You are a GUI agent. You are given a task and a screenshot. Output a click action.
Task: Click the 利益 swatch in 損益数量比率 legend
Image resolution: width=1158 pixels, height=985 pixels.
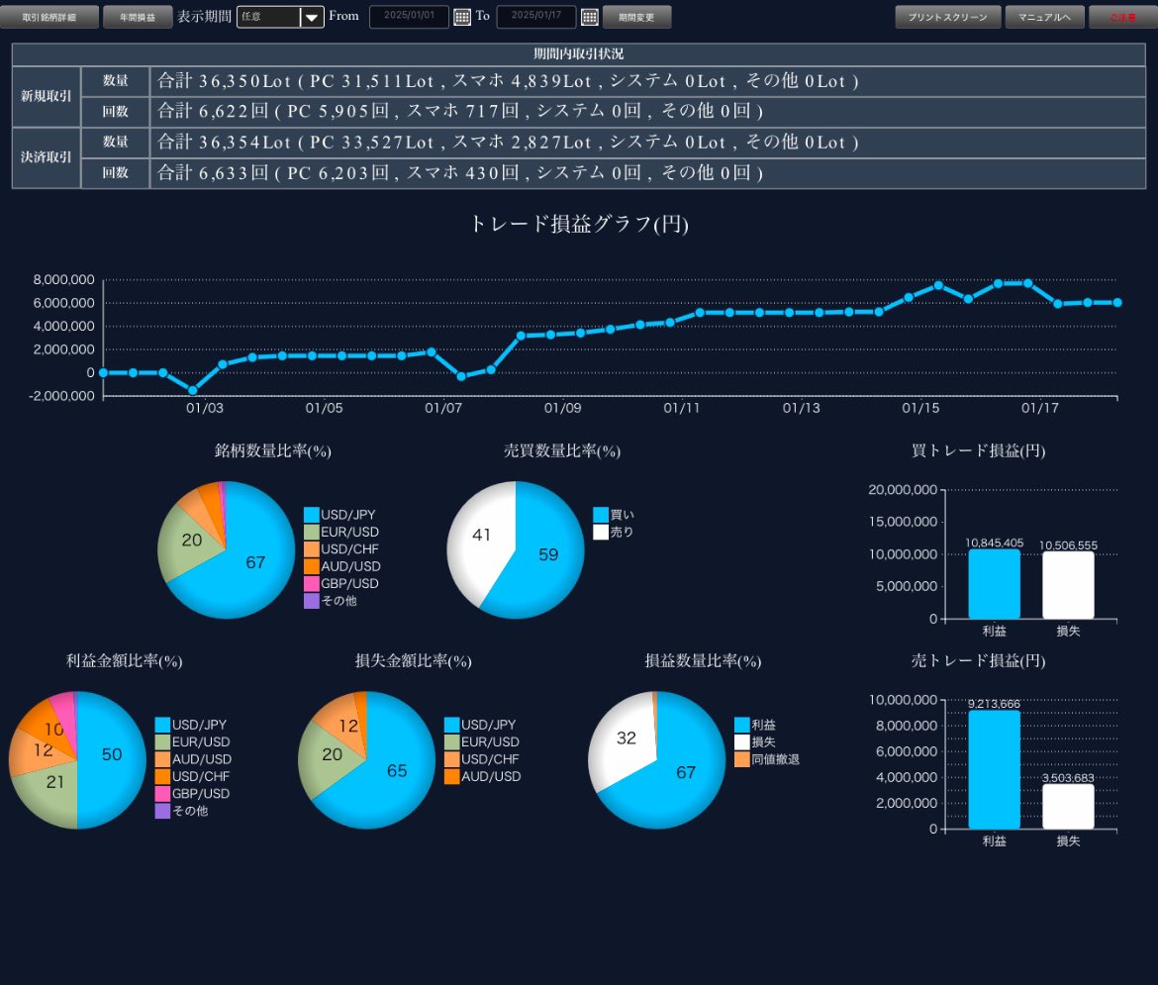[x=742, y=725]
